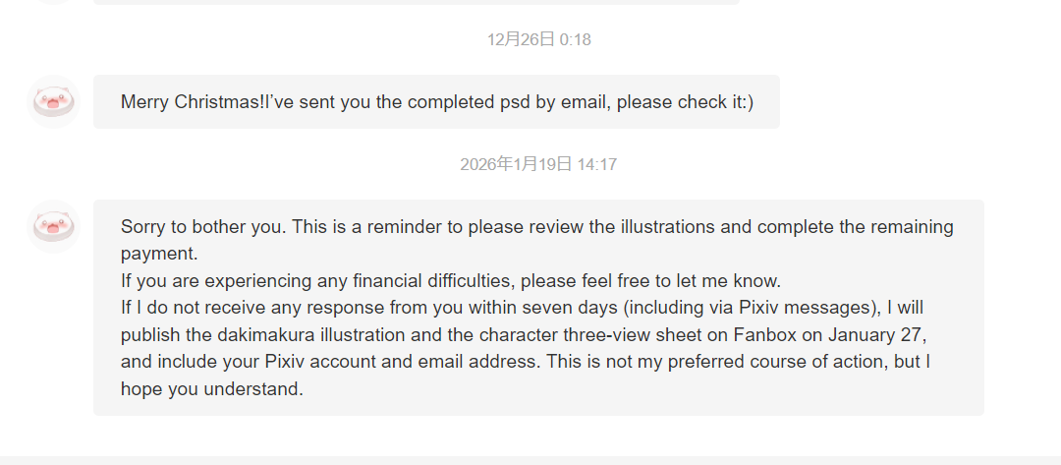The width and height of the screenshot is (1061, 465).
Task: Click the long payment reminder message bubble
Action: (x=538, y=307)
